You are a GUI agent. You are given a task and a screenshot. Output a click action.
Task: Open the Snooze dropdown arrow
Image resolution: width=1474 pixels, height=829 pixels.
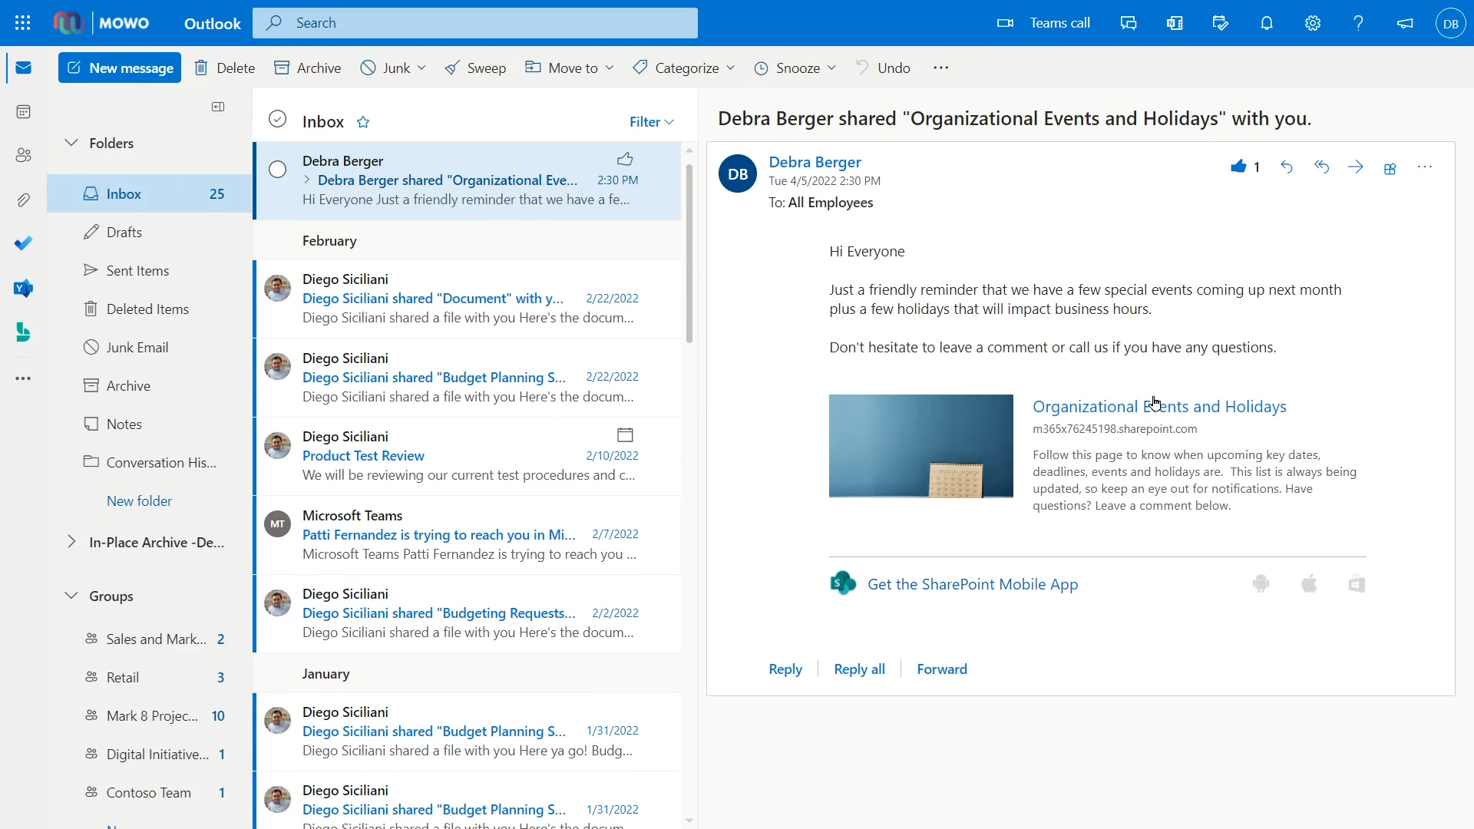tap(832, 68)
